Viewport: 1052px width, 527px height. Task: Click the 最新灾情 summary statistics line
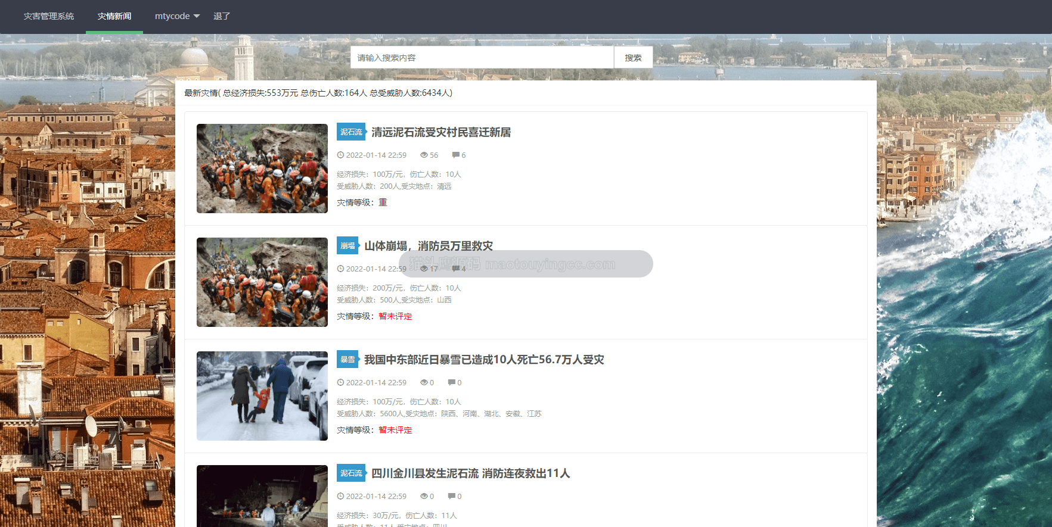click(x=318, y=93)
